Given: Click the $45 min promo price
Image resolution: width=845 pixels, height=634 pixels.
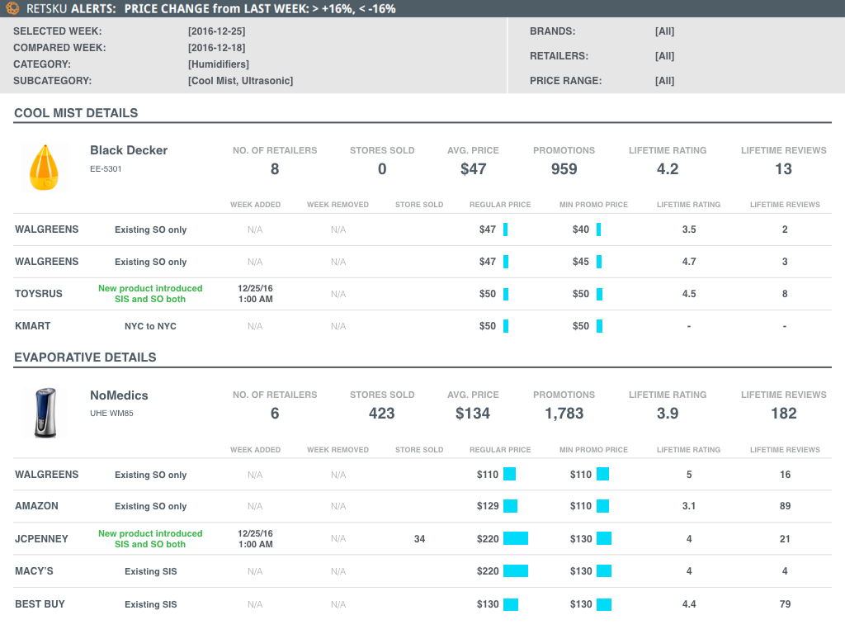Looking at the screenshot, I should click(x=581, y=262).
